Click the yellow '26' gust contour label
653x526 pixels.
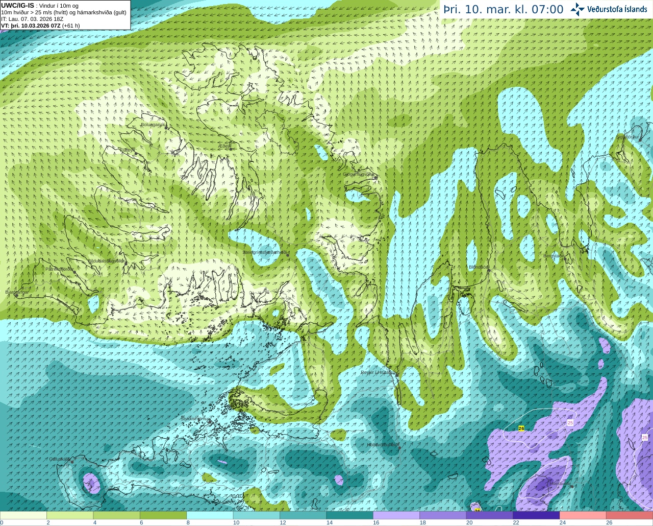click(521, 428)
